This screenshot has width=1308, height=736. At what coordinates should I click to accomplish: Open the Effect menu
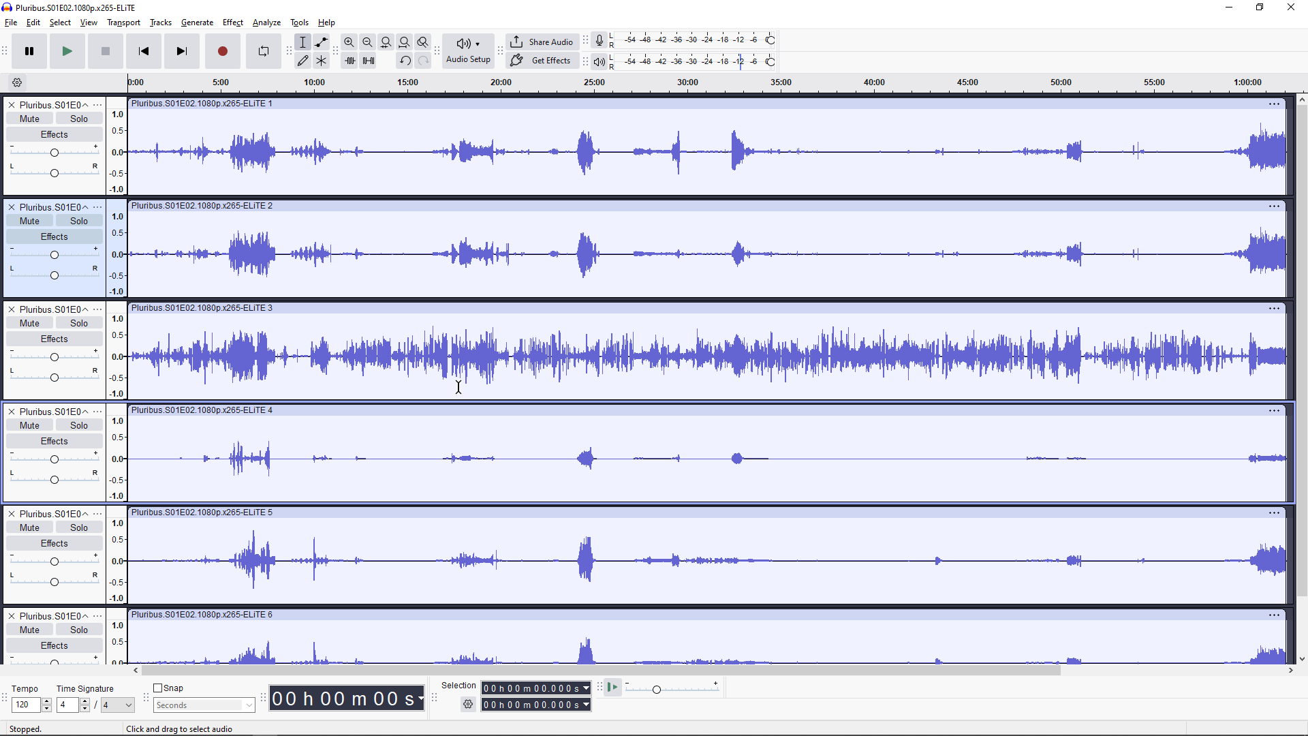click(232, 22)
